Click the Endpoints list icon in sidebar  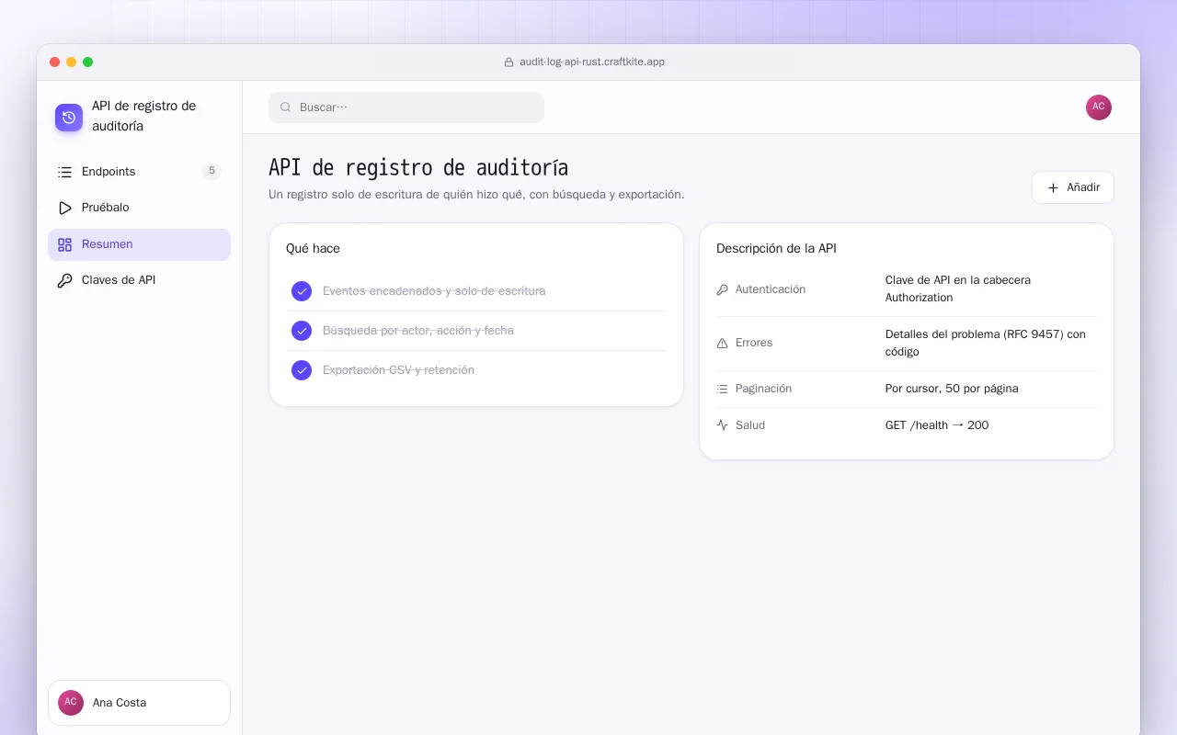click(64, 172)
